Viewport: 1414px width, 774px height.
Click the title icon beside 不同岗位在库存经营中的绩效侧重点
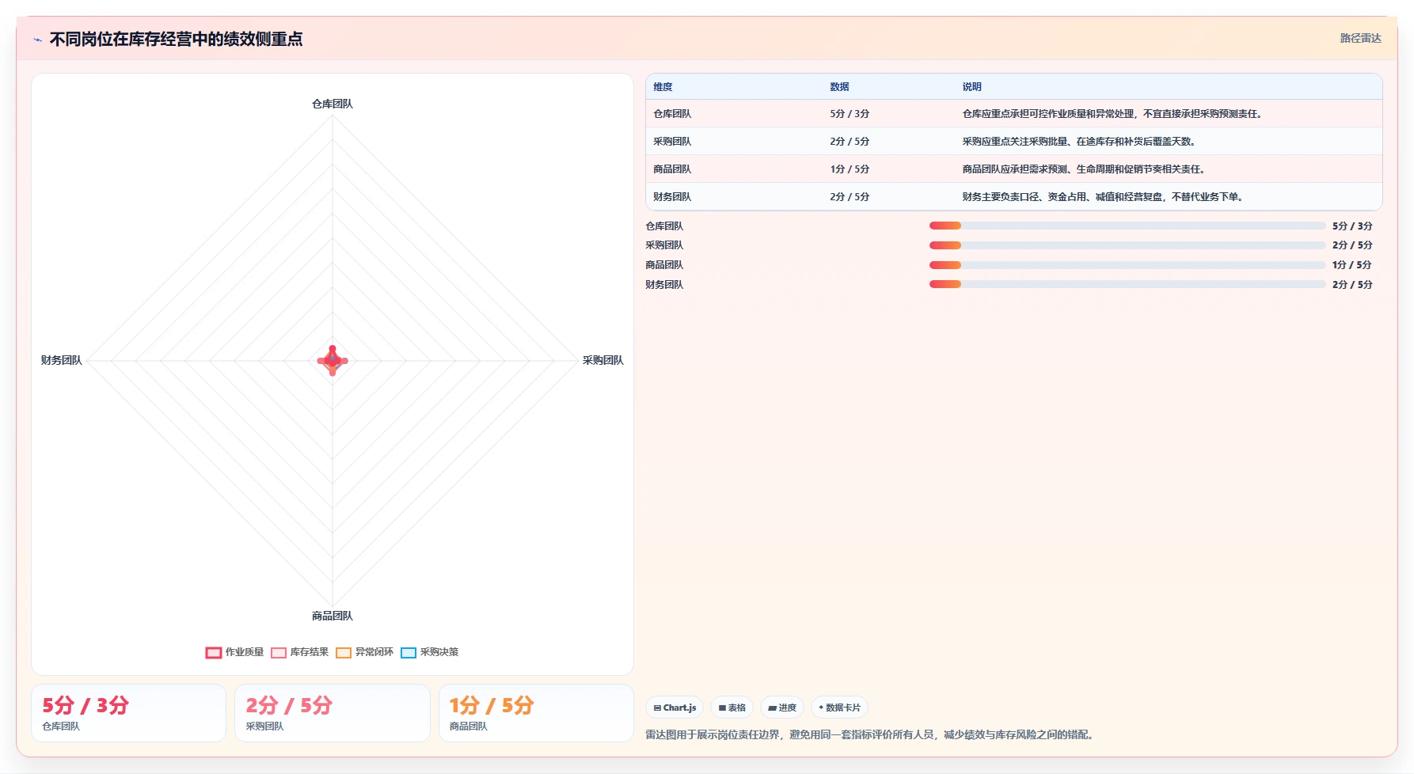click(37, 40)
